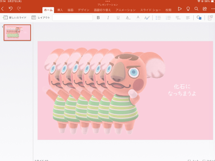Open text alignment options
215x161 pixels.
click(188, 18)
